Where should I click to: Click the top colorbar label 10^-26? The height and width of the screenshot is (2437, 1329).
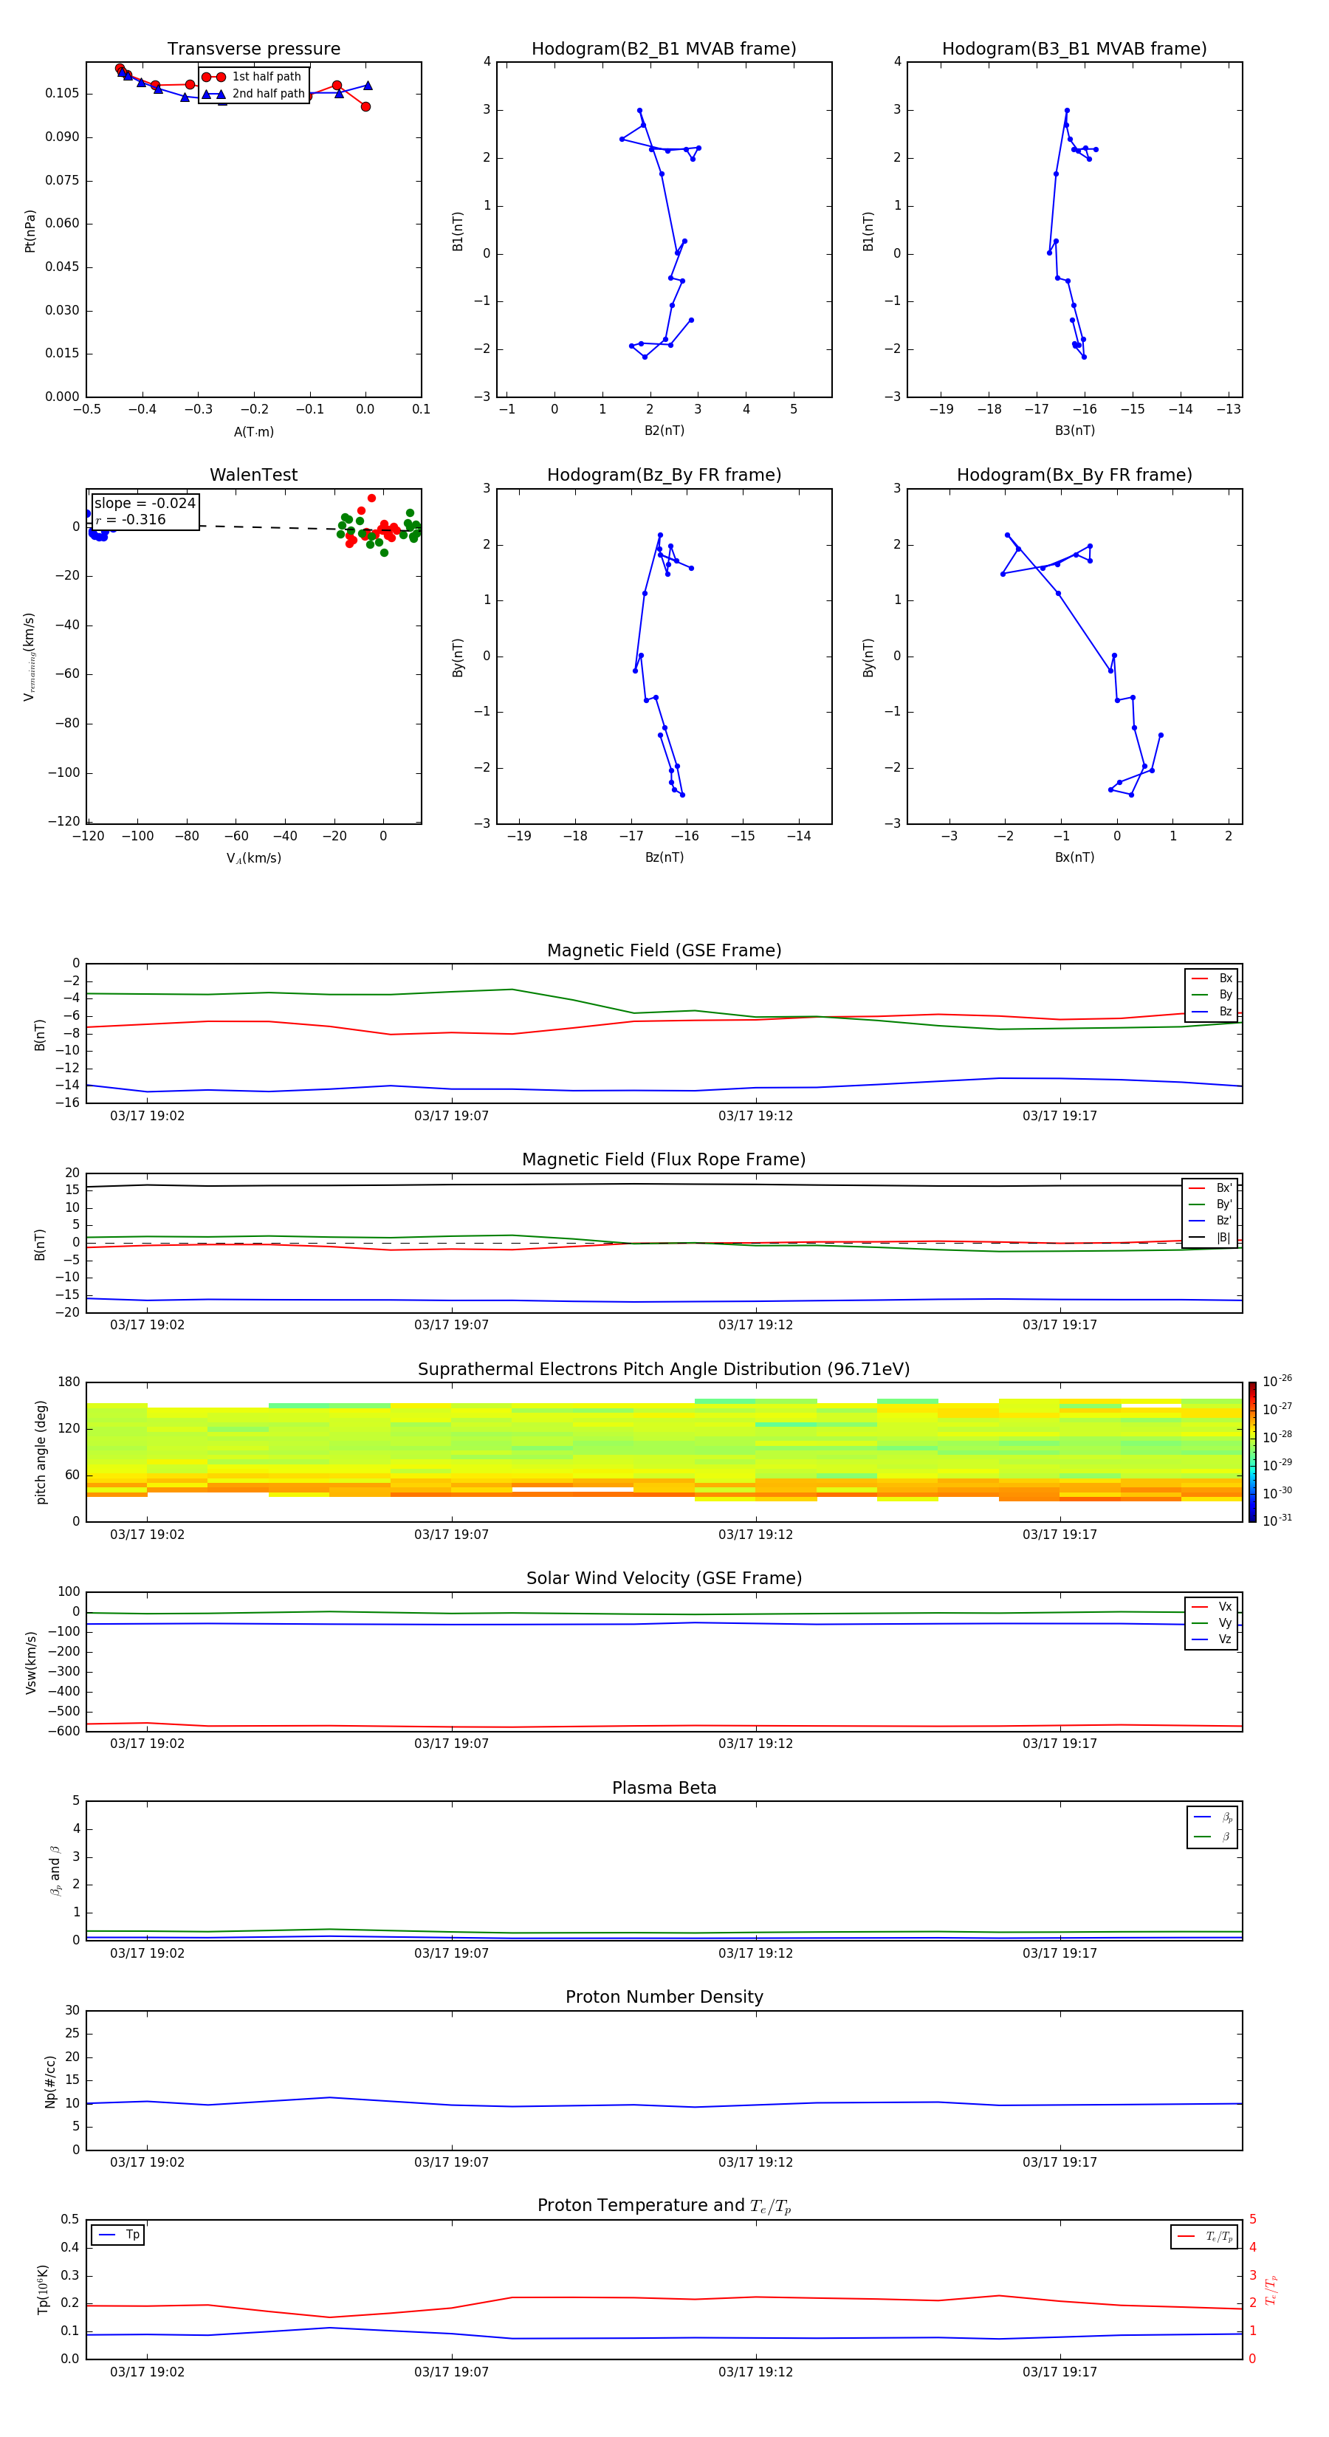[x=1277, y=1381]
